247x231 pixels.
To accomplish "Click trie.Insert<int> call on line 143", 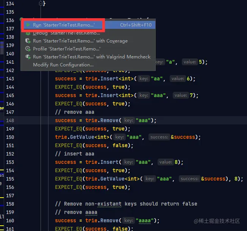I will click(x=109, y=79).
